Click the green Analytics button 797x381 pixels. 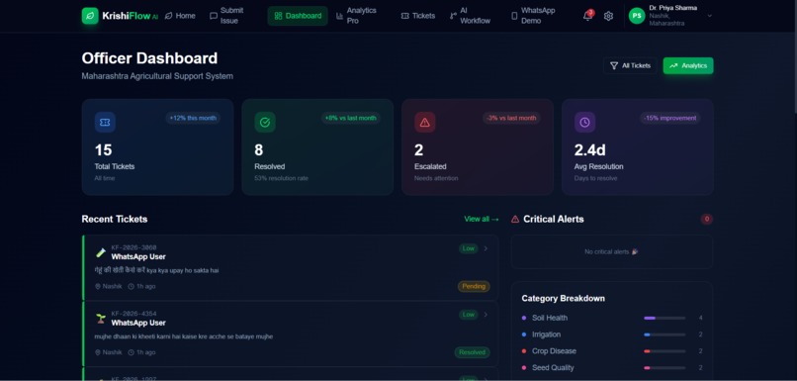688,65
